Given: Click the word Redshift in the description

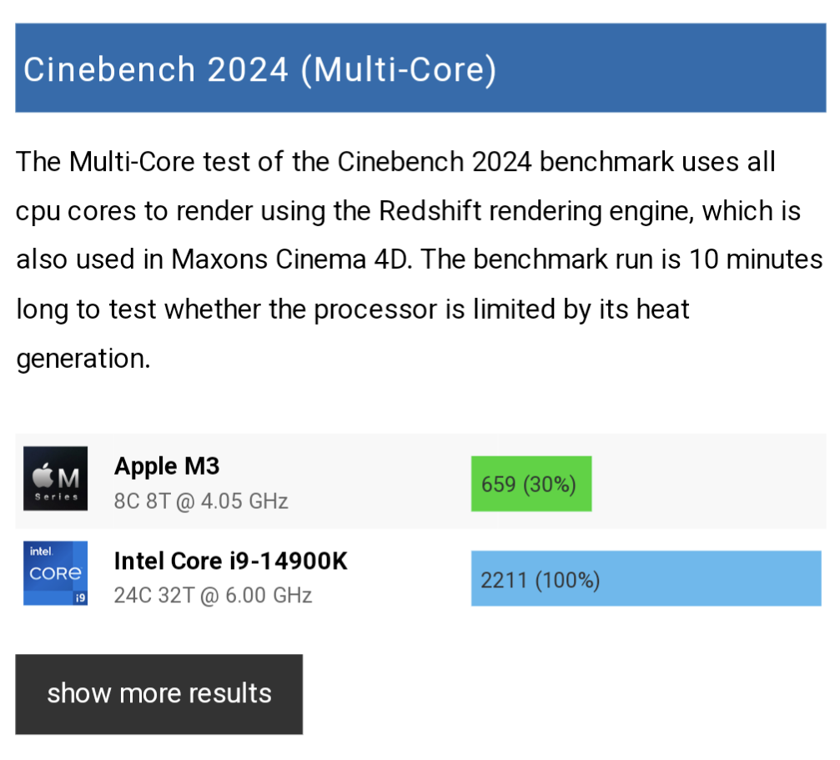Looking at the screenshot, I should 430,211.
